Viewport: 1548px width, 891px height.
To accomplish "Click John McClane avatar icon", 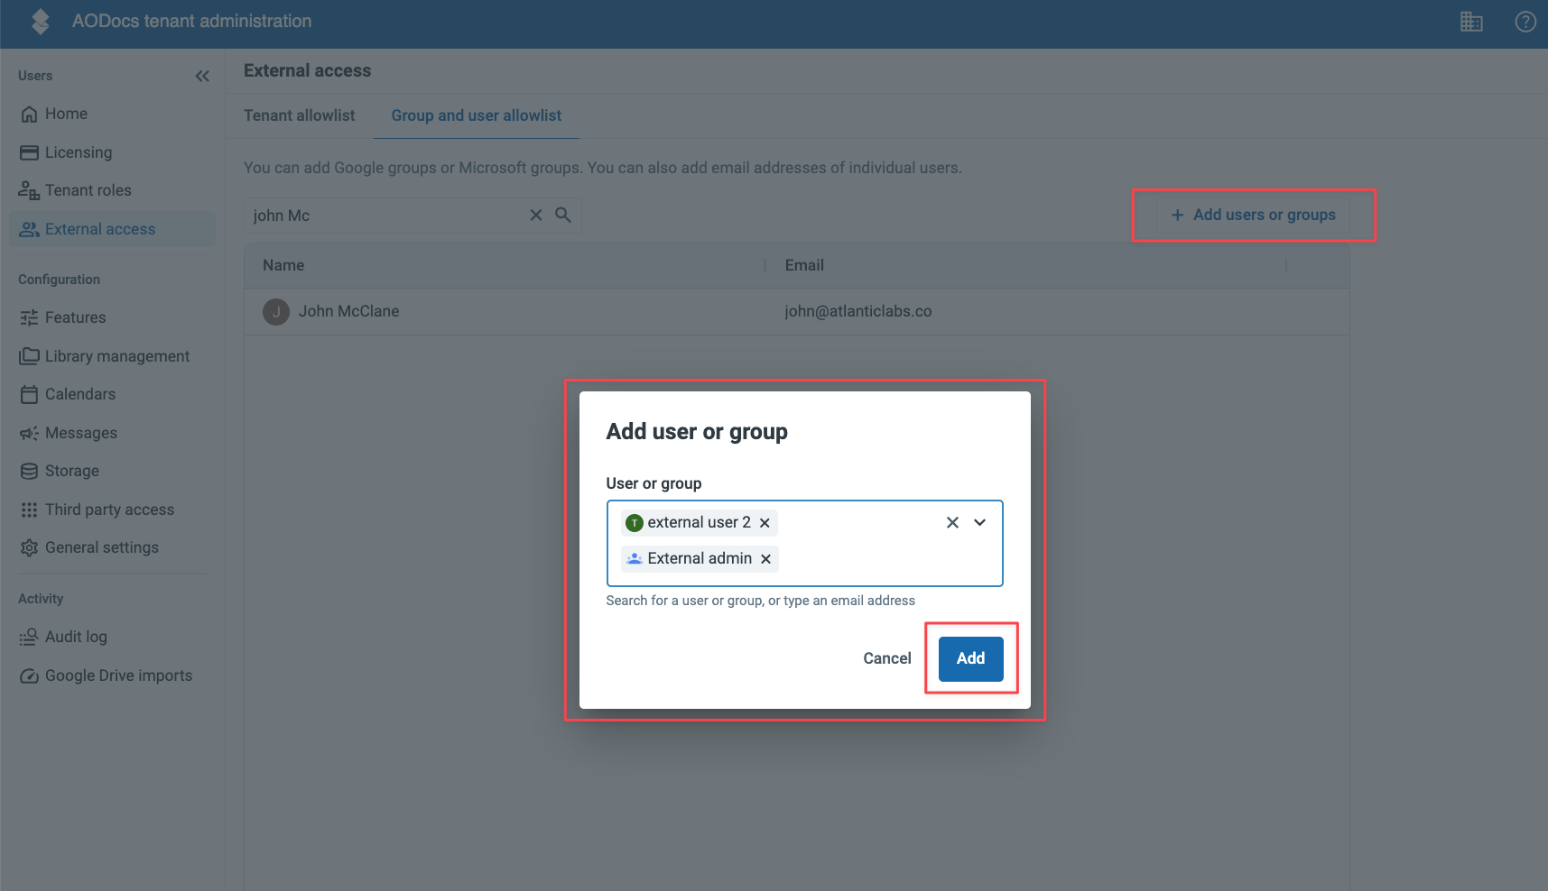I will click(276, 312).
